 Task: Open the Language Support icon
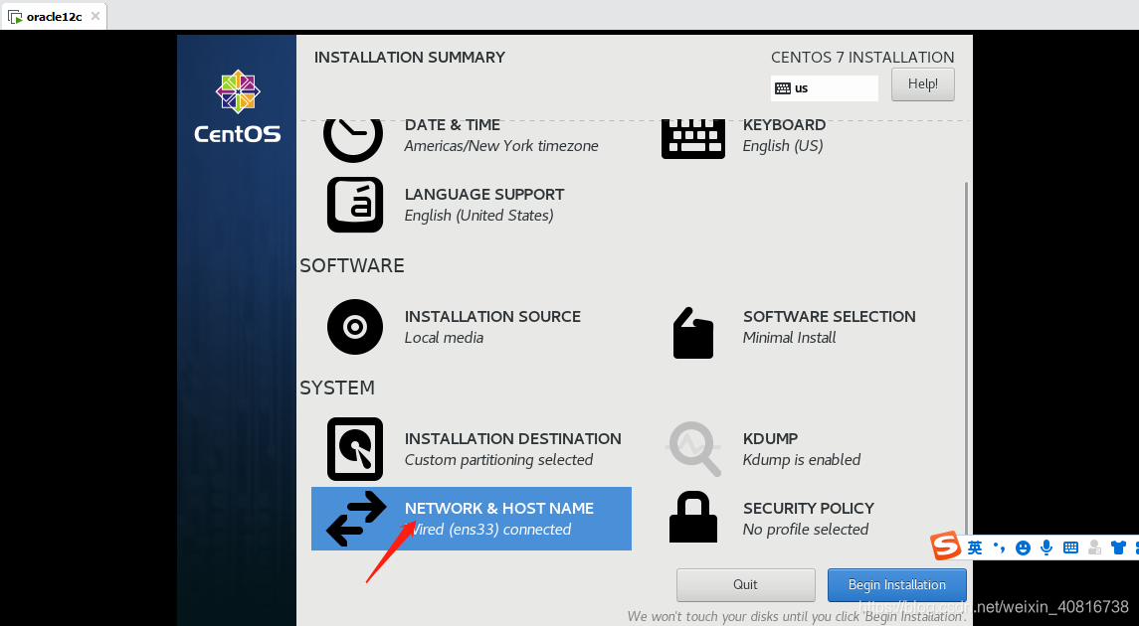pos(354,205)
